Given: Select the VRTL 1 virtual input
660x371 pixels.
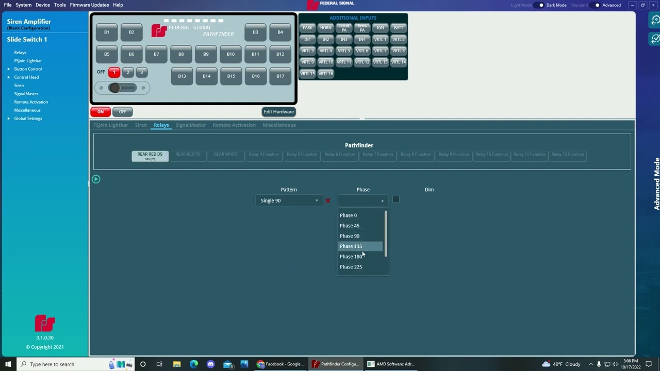Looking at the screenshot, I should (x=380, y=39).
